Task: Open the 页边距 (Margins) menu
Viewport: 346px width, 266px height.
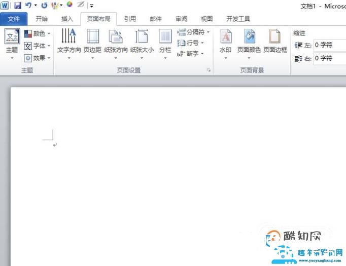Action: point(92,44)
